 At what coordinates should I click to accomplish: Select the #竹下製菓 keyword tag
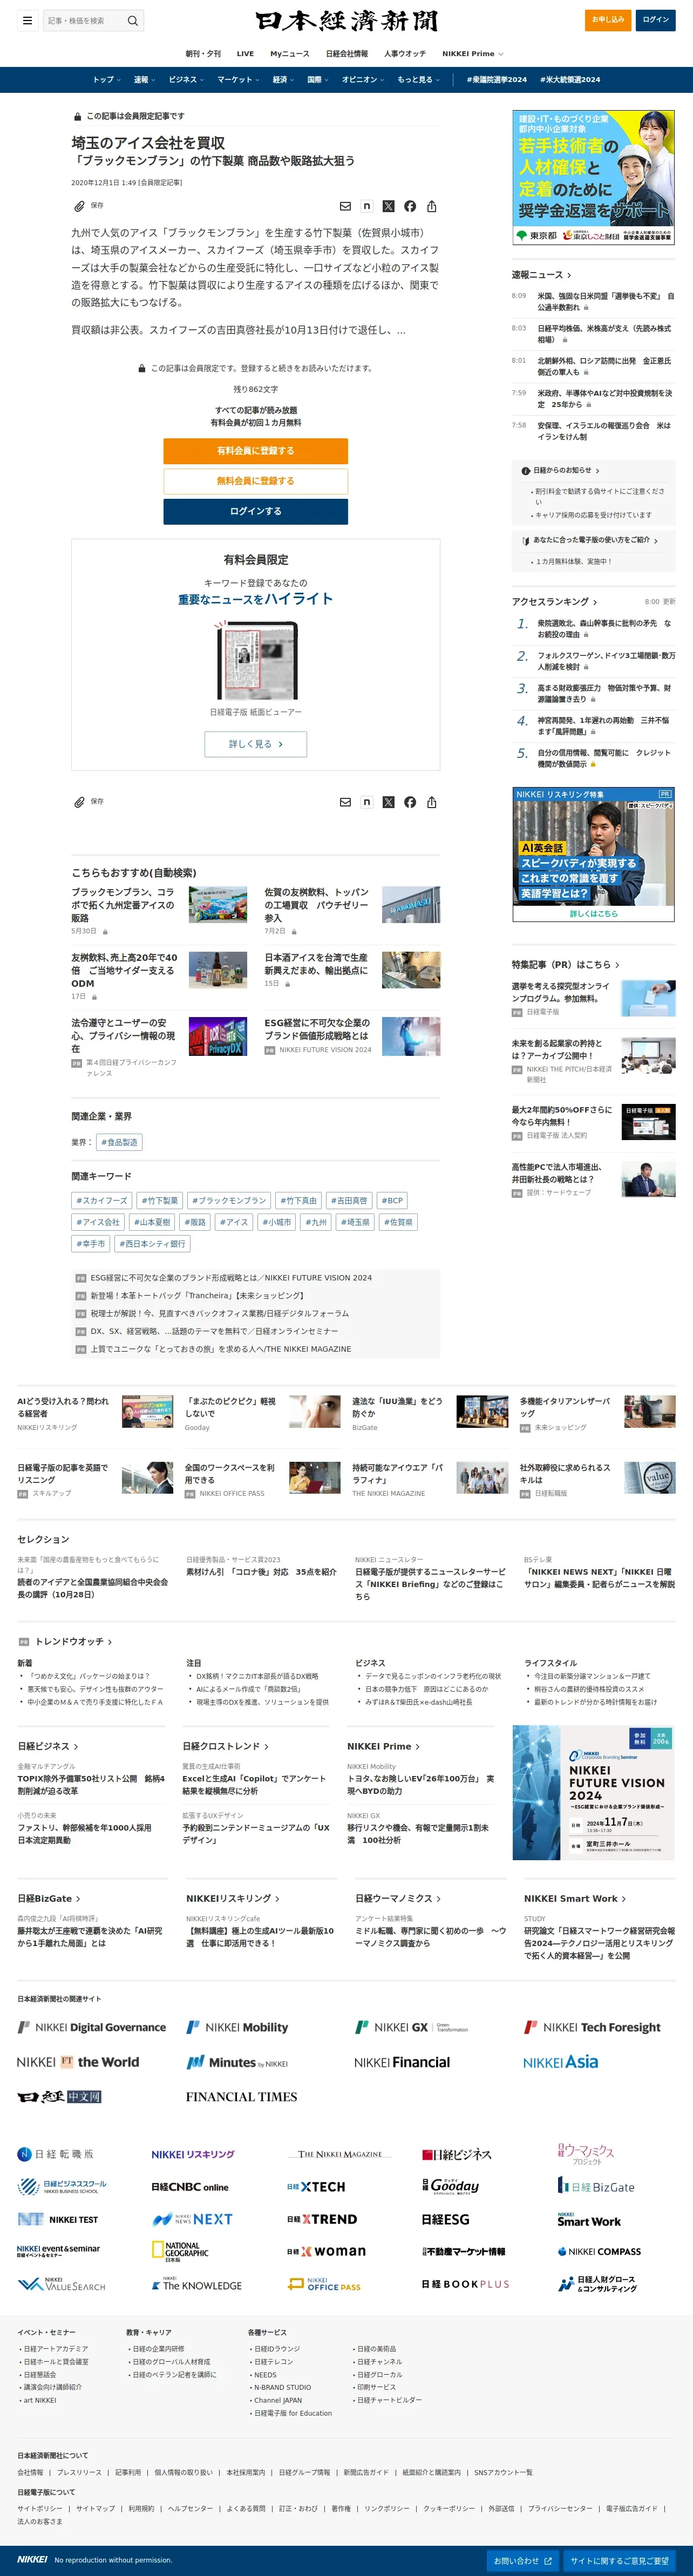[160, 1200]
